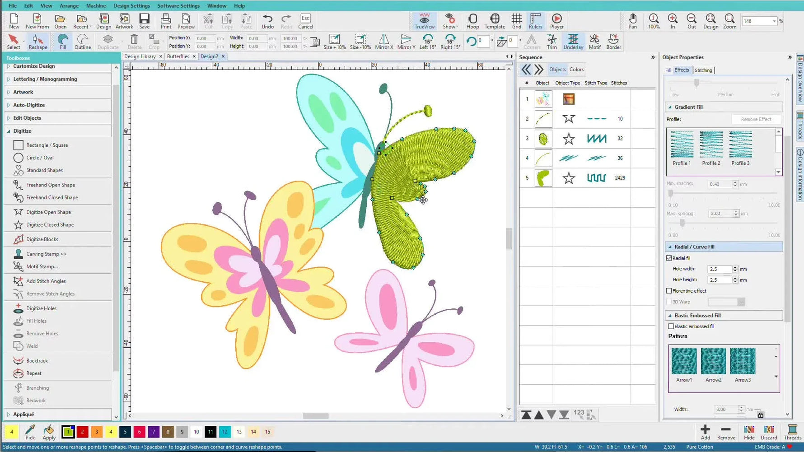Click the Apply color button
The height and width of the screenshot is (452, 804).
49,432
